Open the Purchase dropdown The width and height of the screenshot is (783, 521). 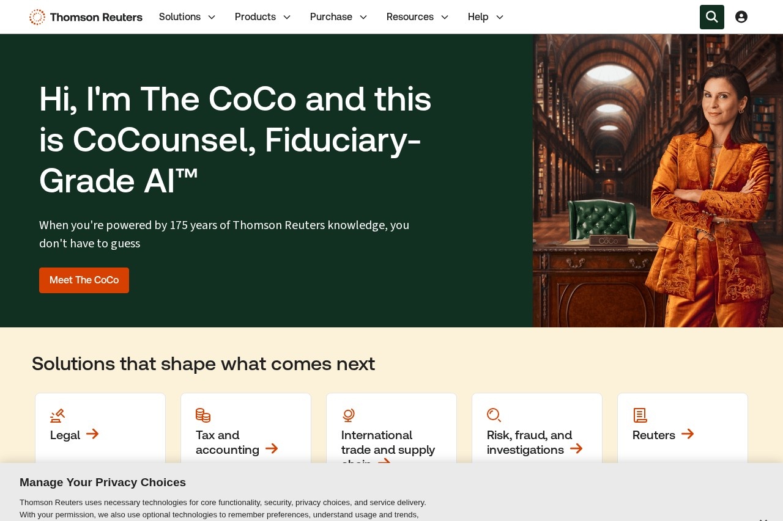tap(339, 17)
